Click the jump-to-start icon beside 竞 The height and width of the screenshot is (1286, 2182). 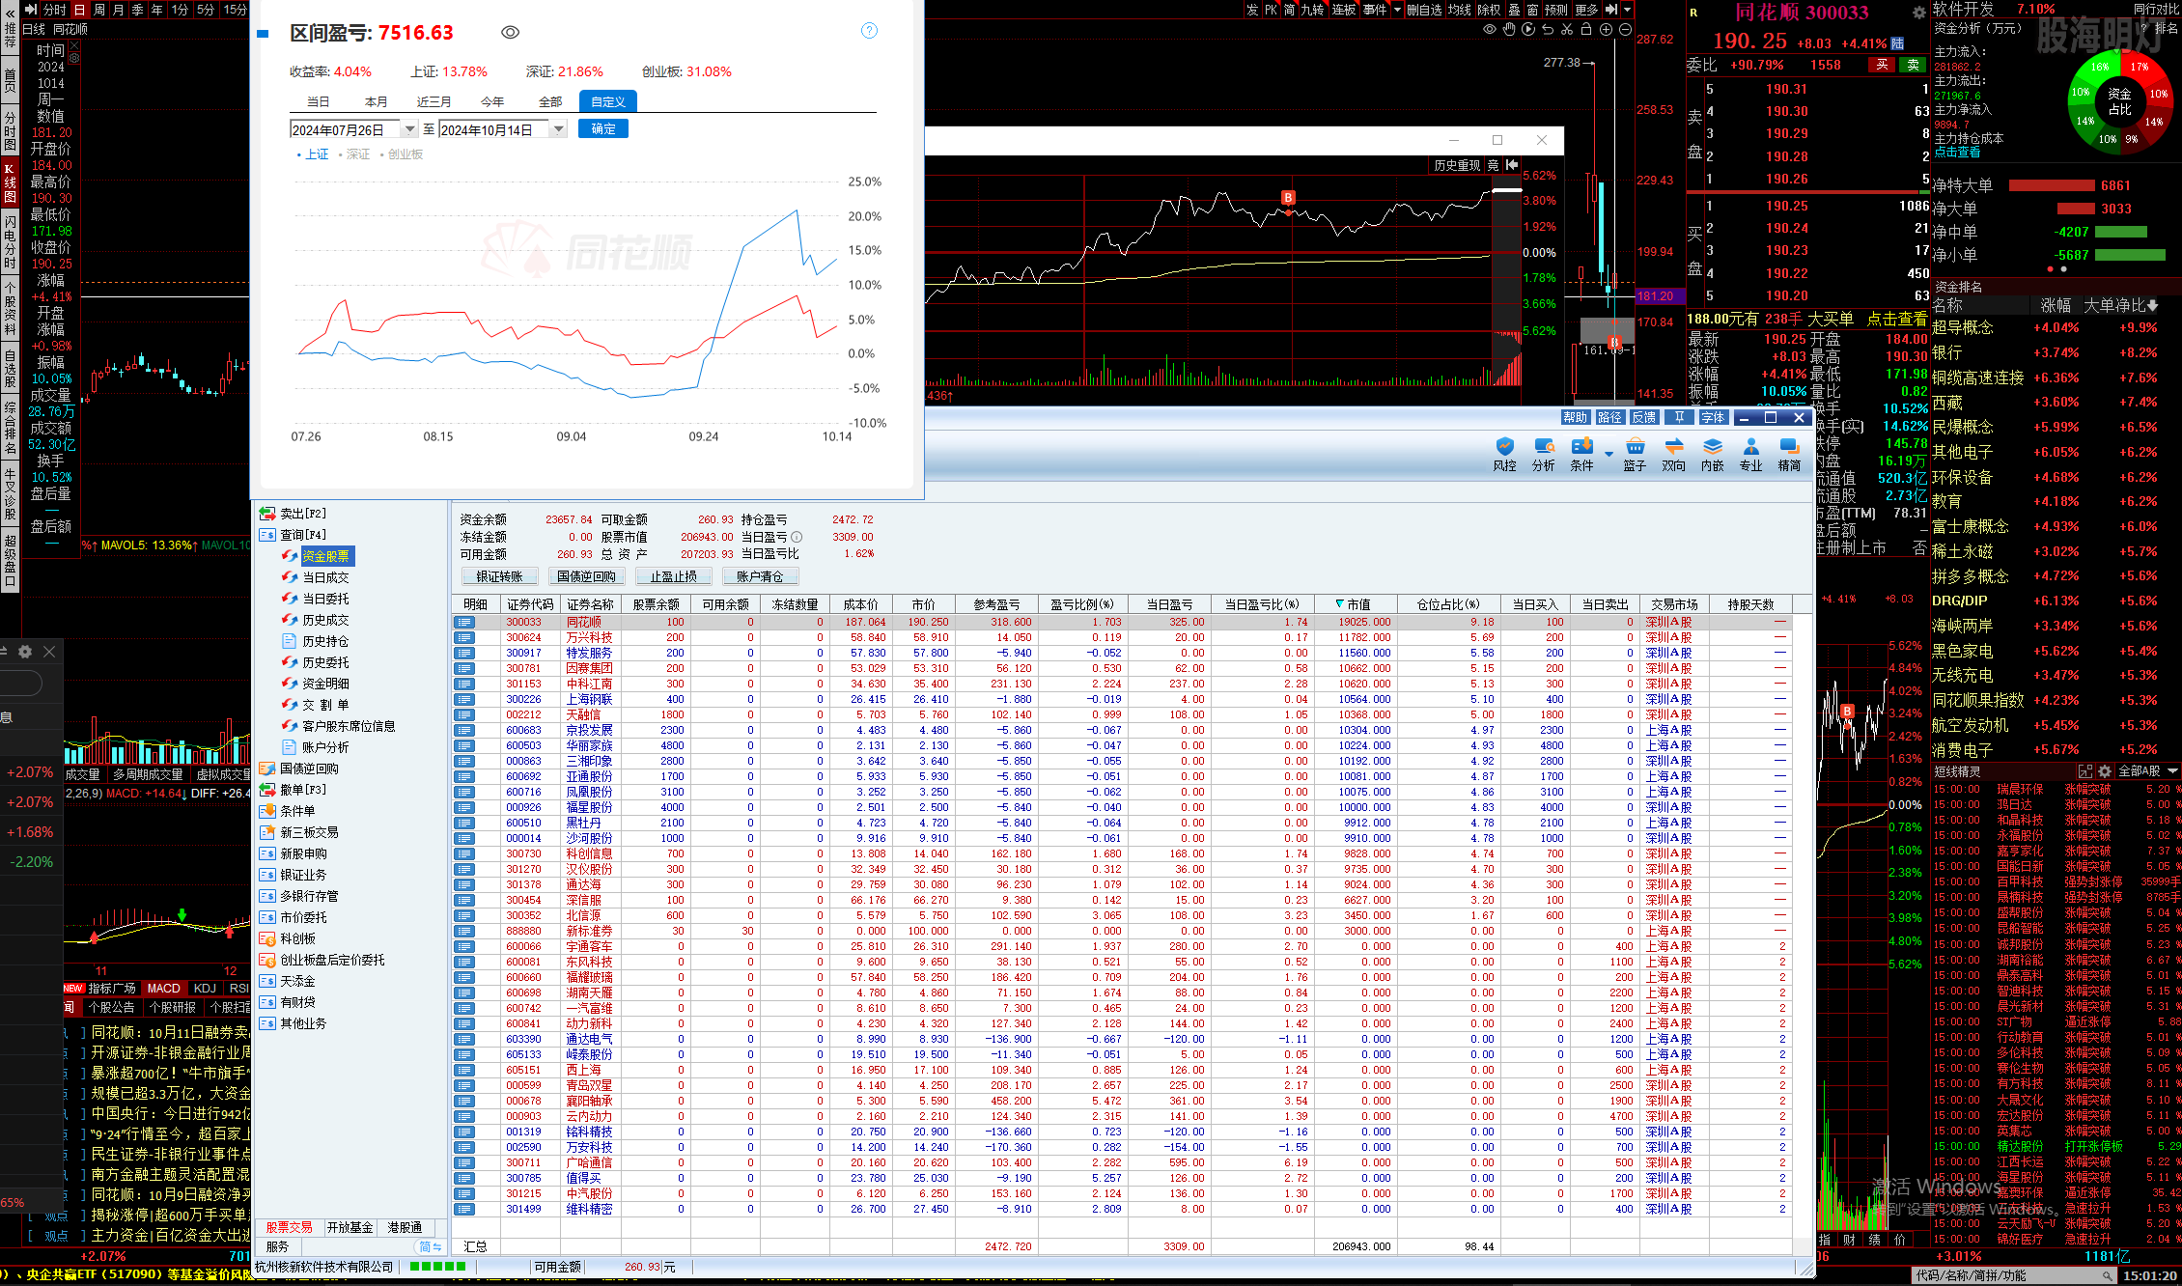[x=1512, y=165]
